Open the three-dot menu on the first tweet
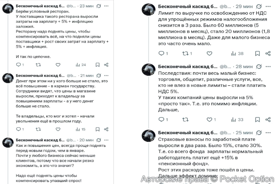 pos(106,5)
